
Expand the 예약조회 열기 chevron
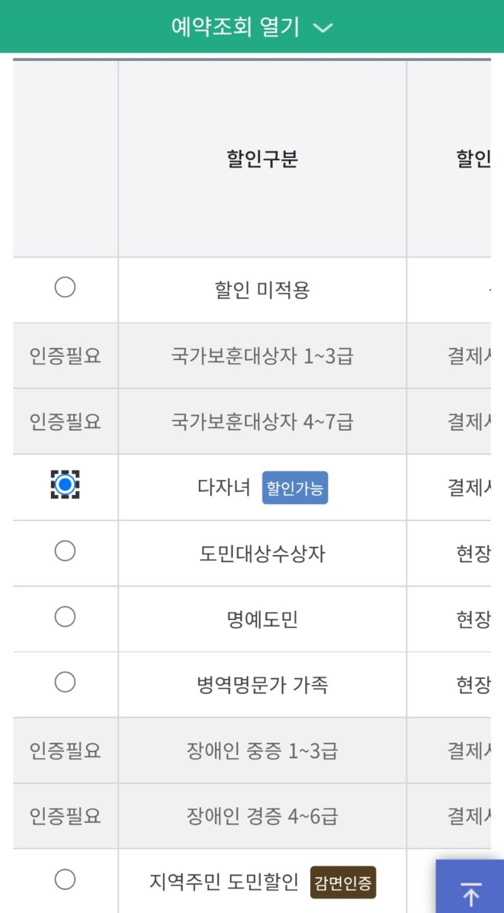click(x=324, y=28)
